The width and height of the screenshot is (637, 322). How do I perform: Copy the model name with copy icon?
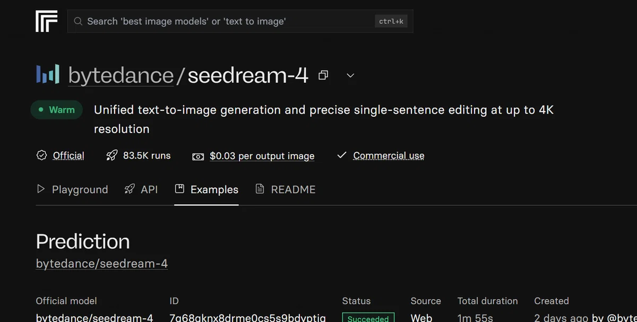(x=323, y=75)
